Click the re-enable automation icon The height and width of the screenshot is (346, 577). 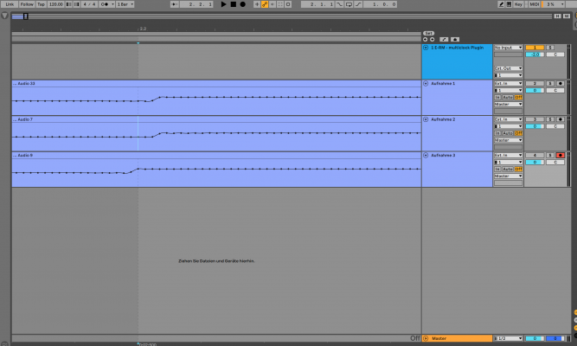(272, 4)
